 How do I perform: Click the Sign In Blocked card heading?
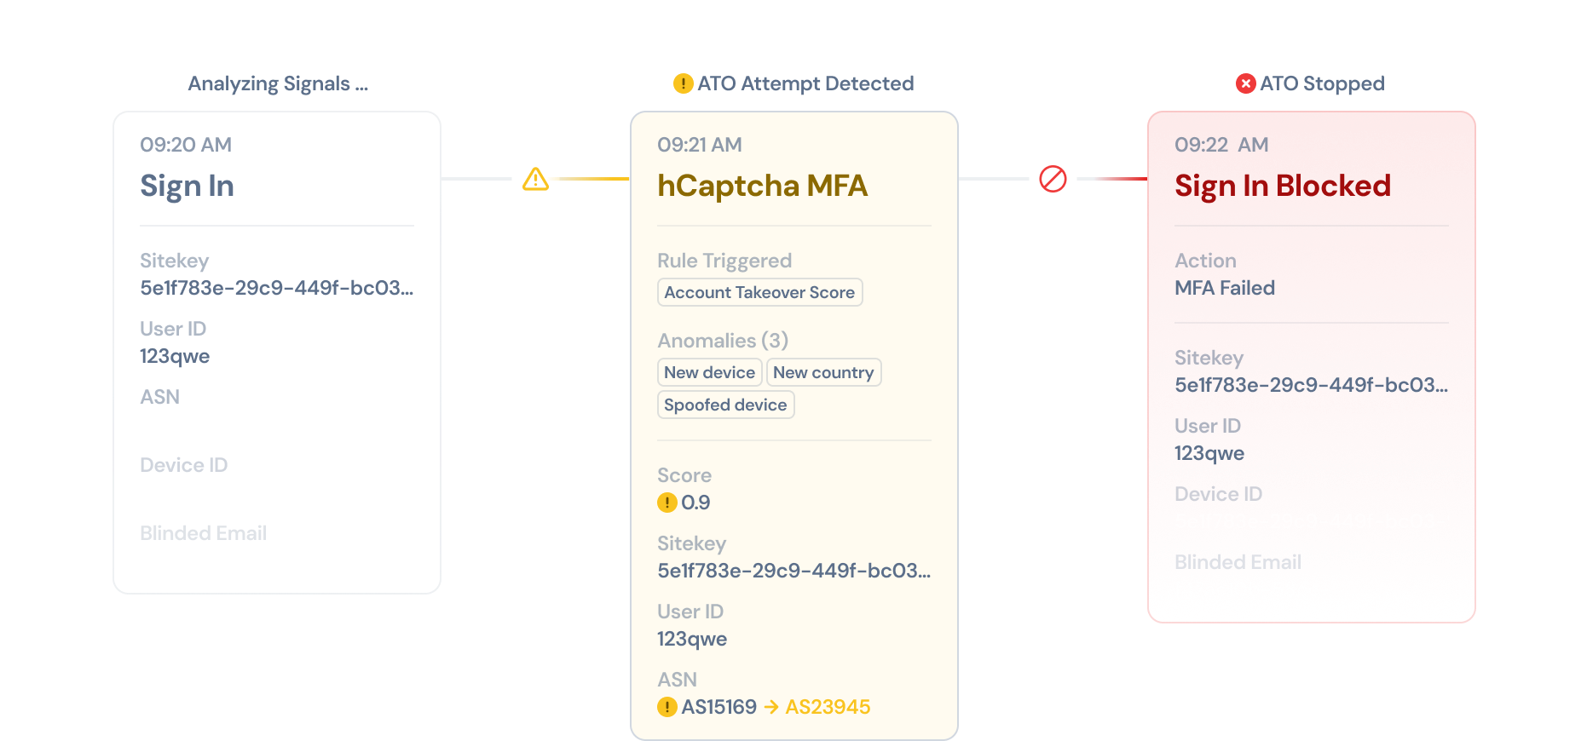[x=1282, y=186]
